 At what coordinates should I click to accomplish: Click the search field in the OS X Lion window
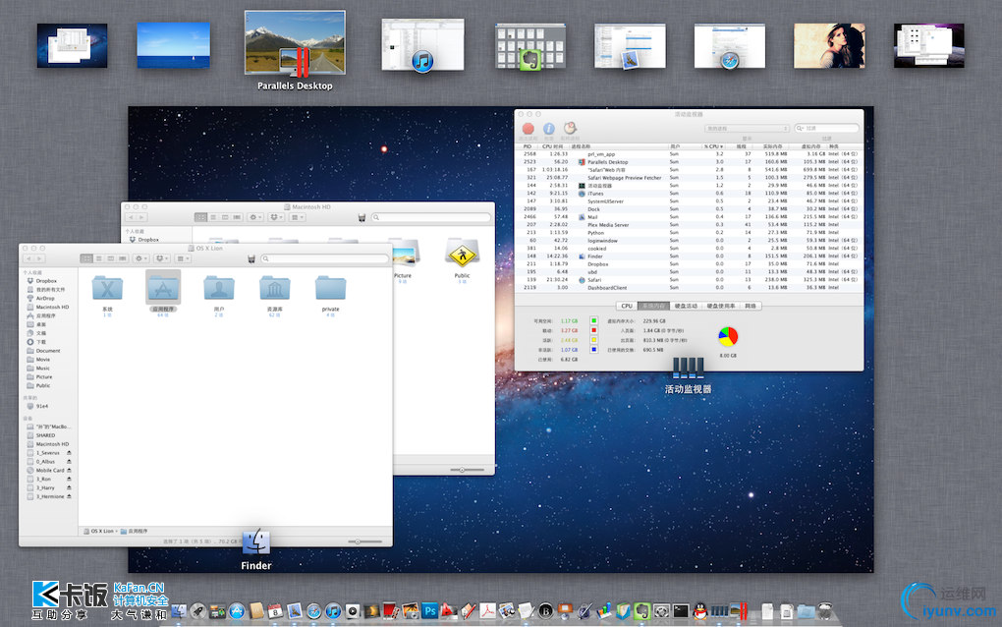point(324,258)
